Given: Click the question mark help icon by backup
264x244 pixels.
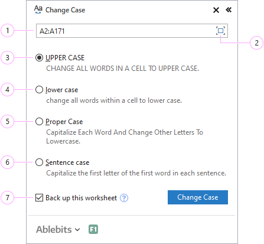Looking at the screenshot, I should (x=124, y=198).
